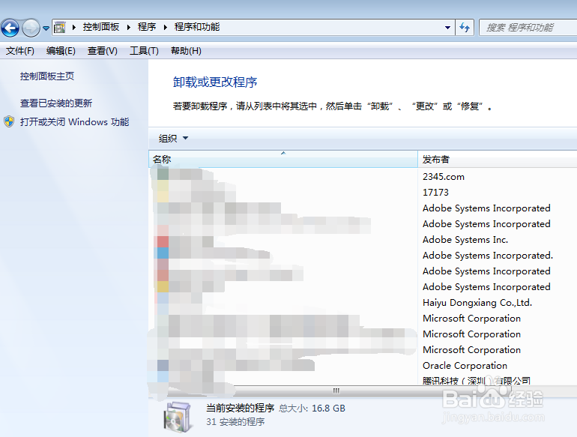
Task: Select the Adobe Systems Incorporated. row with period
Action: pos(363,256)
